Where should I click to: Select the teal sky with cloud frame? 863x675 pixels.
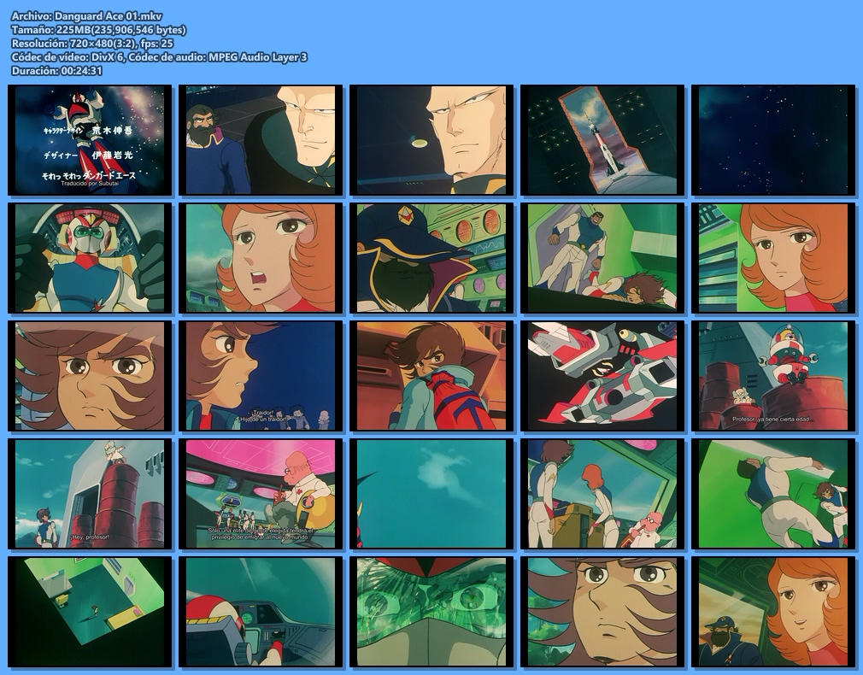431,493
